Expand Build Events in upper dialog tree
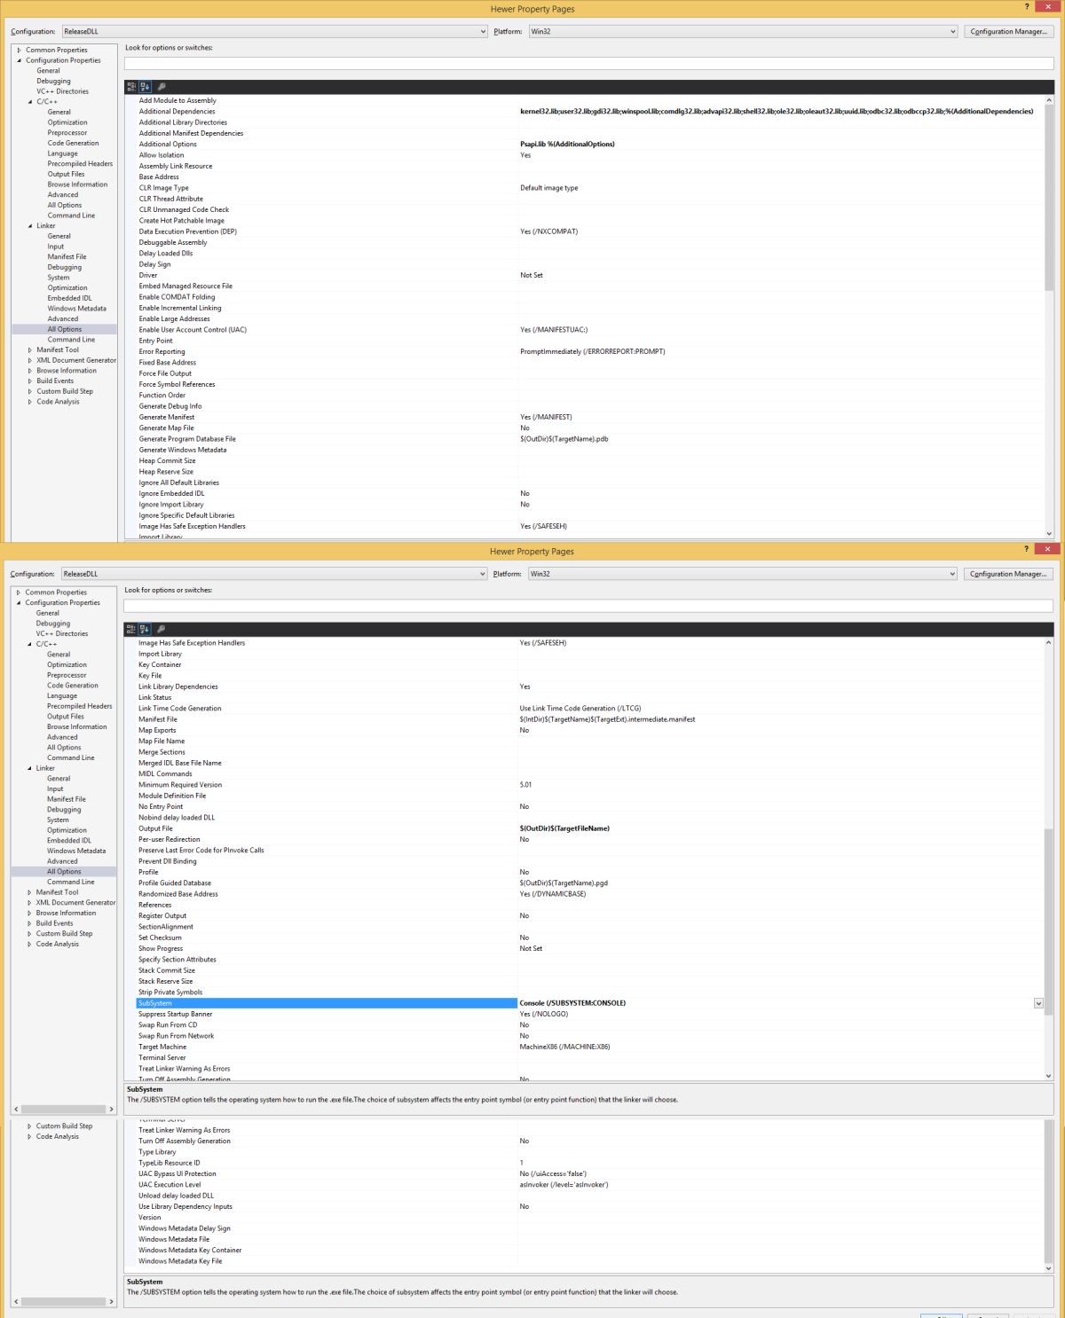The image size is (1065, 1318). click(30, 381)
